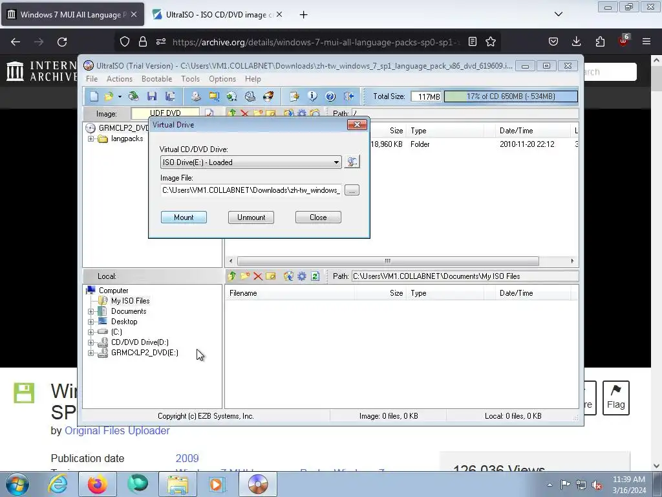Click the Make CD/DVD Image toolbar icon

[x=195, y=96]
